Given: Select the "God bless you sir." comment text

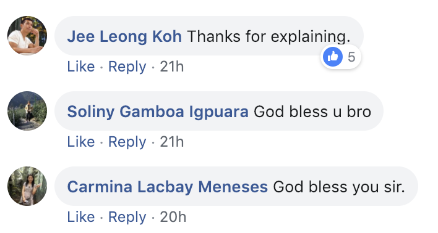Looking at the screenshot, I should [x=339, y=187].
